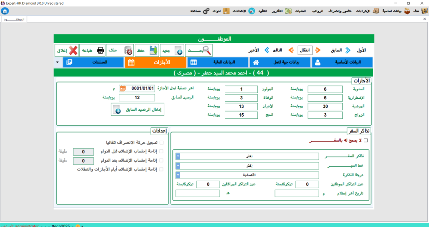Screen dimensions: 429x227
Task: Enable automatic checkout registration checkbox
Action: (x=161, y=142)
